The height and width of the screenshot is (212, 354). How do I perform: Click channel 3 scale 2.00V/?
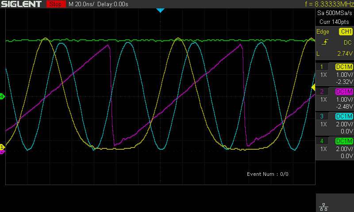coord(345,124)
